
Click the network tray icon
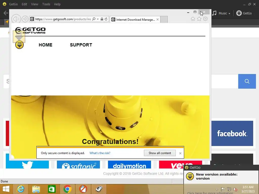229,189
